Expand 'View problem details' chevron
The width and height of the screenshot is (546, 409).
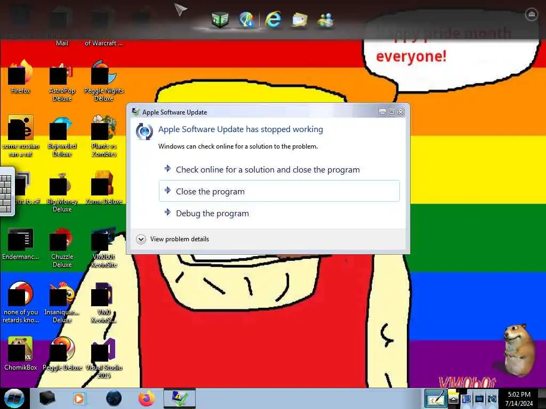(141, 239)
